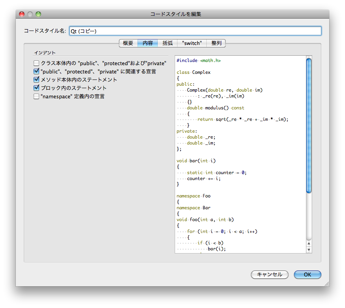Click the window resize grip corner
The width and height of the screenshot is (345, 308).
click(326, 284)
